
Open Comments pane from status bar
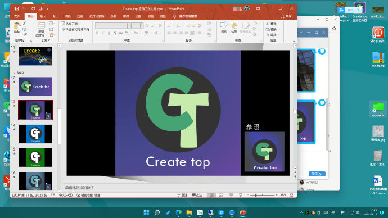(x=197, y=195)
